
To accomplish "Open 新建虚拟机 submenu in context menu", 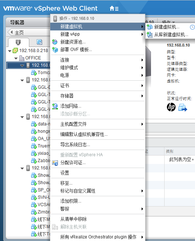I will pos(97,26).
